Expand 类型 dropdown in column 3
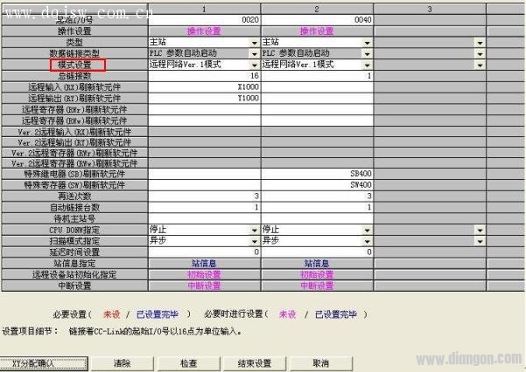The width and height of the screenshot is (526, 372). tap(480, 42)
